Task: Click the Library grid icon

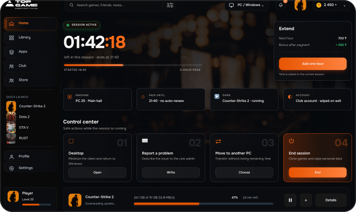Action: point(12,38)
